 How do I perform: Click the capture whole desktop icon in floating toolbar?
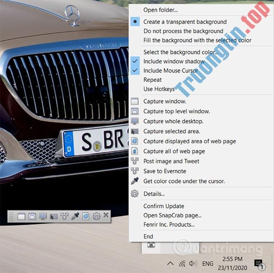43,217
